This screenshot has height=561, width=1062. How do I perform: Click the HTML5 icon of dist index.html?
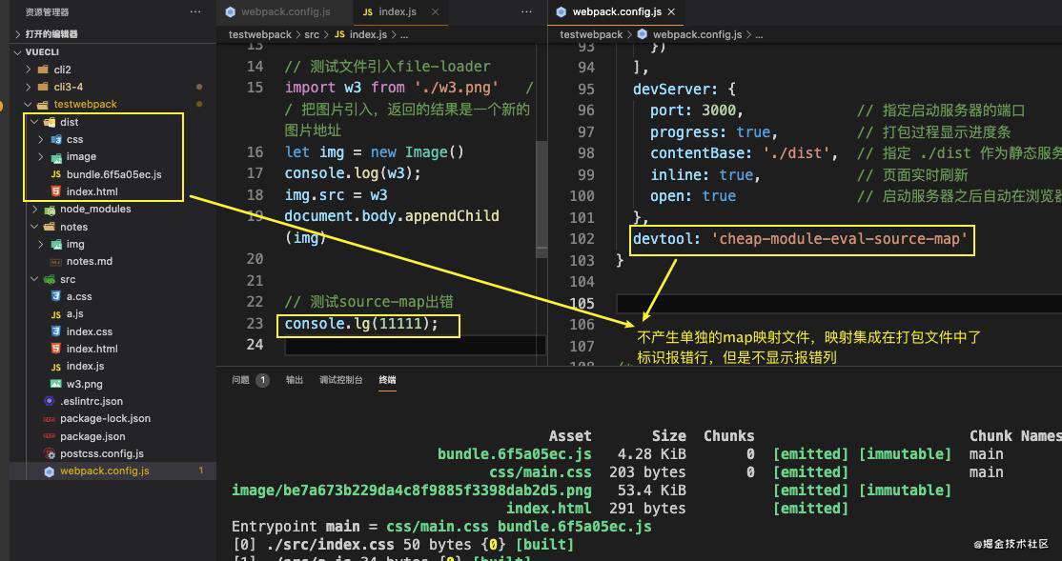coord(56,191)
